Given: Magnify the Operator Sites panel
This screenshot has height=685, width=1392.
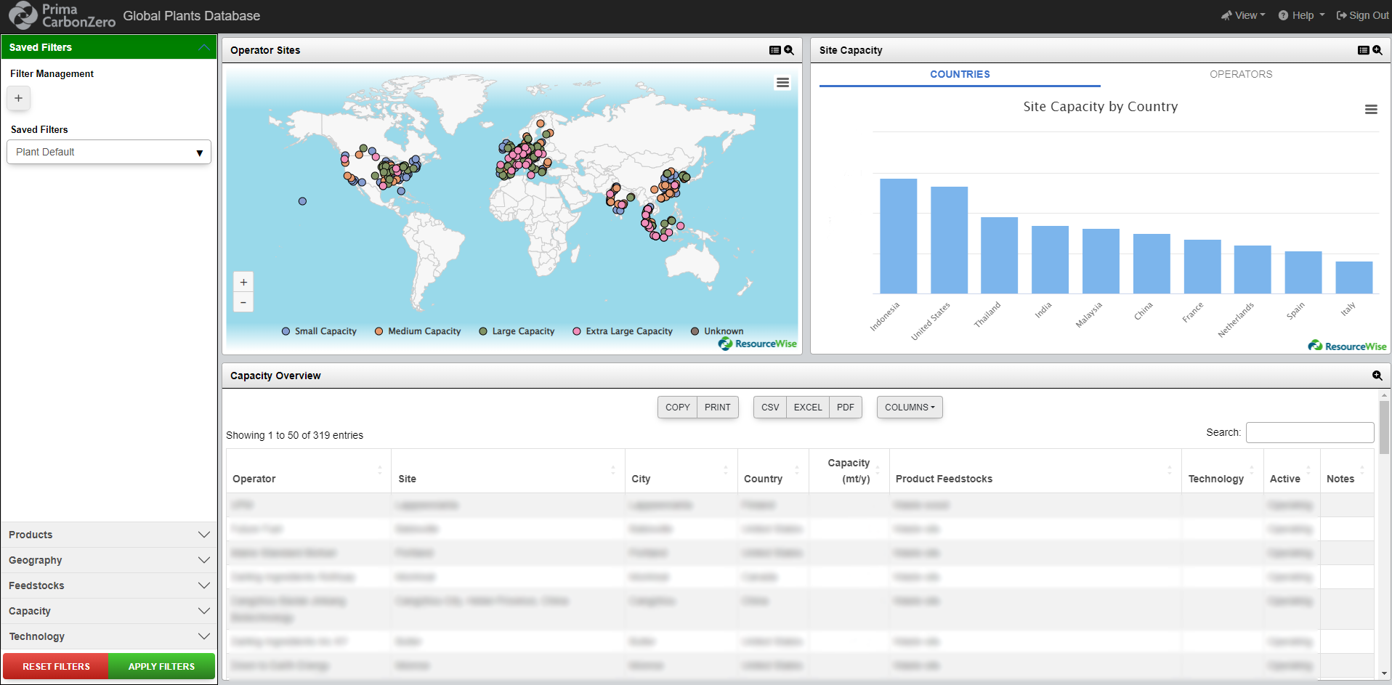Looking at the screenshot, I should pyautogui.click(x=789, y=50).
